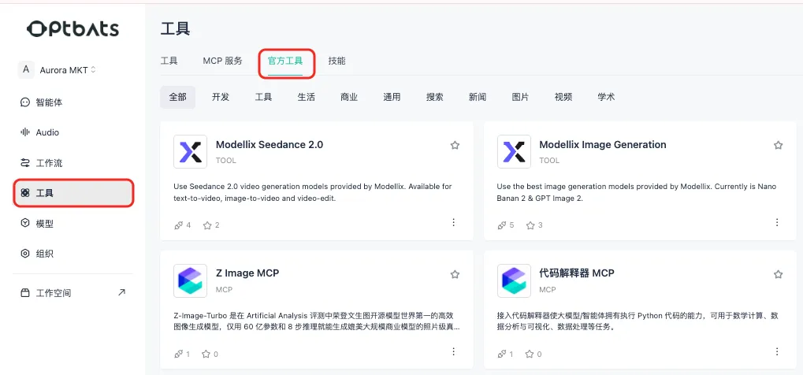Click link count icon on Image Generation card

pyautogui.click(x=503, y=225)
